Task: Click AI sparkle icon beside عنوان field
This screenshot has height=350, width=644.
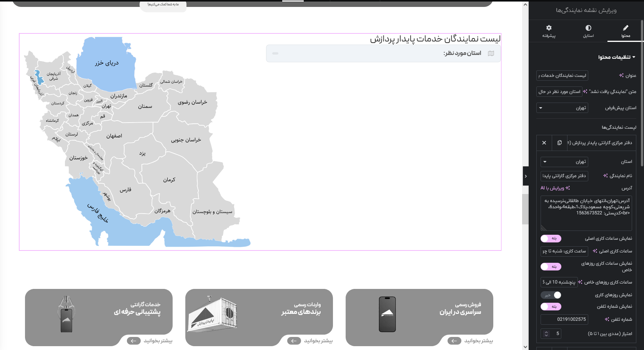Action: [x=621, y=75]
